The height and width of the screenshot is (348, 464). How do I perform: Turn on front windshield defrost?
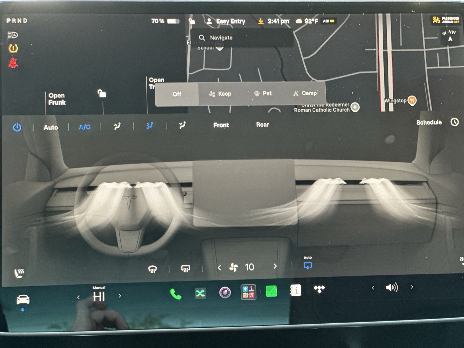tap(153, 269)
